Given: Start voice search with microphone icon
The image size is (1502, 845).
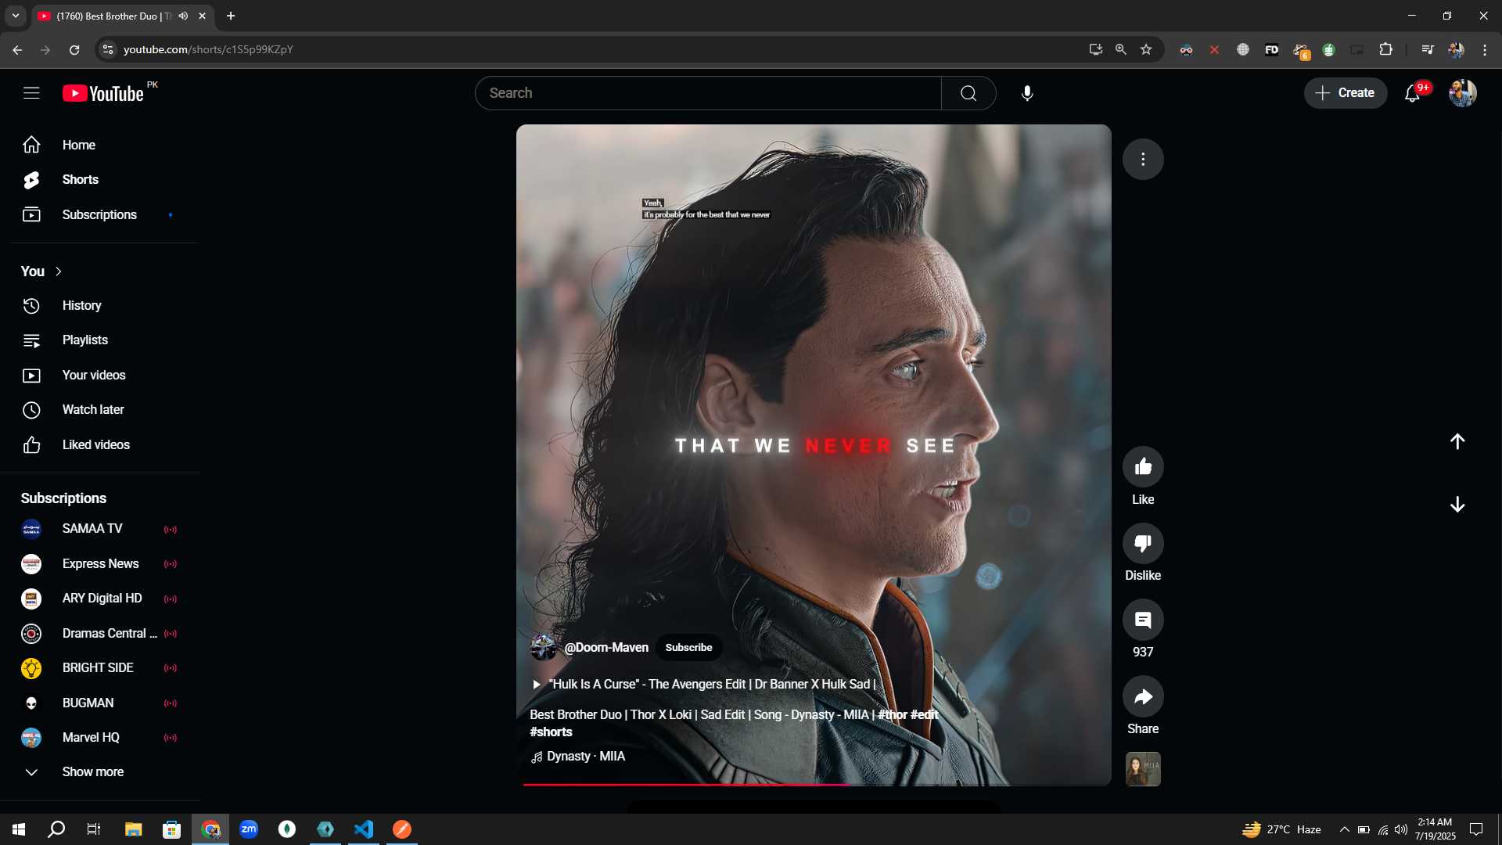Looking at the screenshot, I should point(1027,93).
